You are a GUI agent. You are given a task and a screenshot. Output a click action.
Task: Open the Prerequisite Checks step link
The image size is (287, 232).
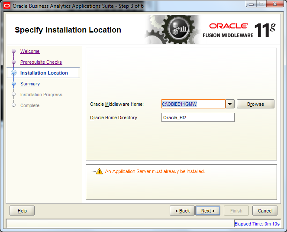pyautogui.click(x=41, y=62)
